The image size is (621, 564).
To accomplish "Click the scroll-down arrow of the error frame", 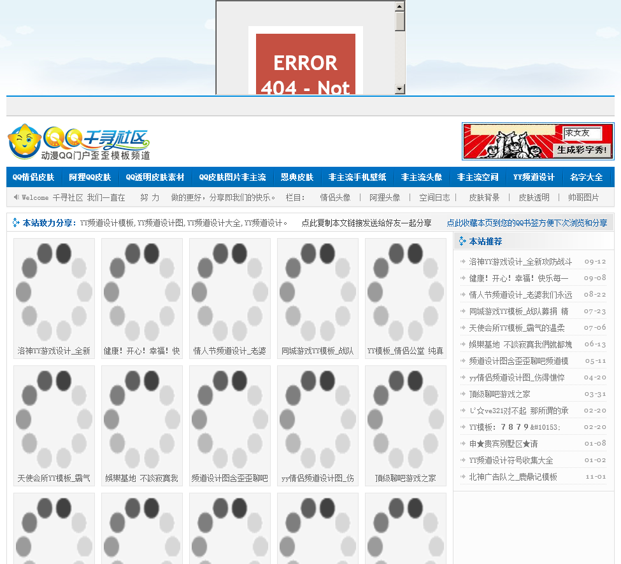I will point(399,88).
